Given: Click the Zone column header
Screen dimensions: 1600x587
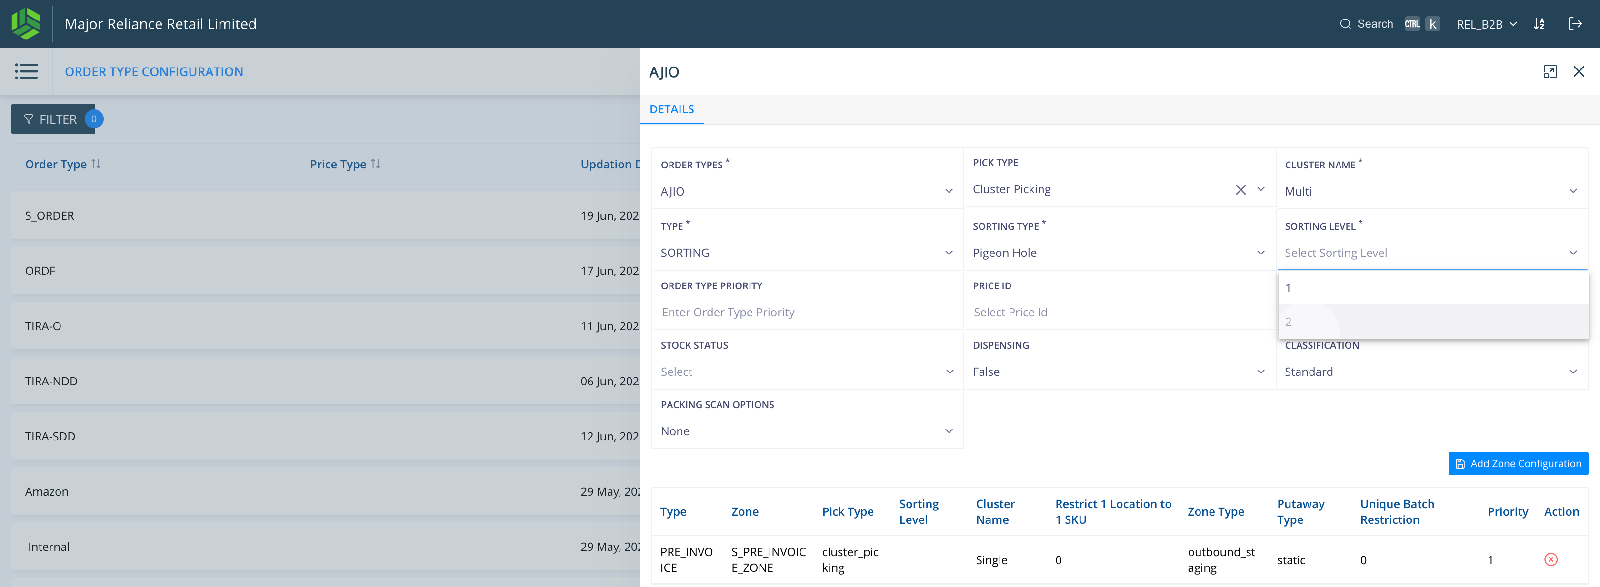Looking at the screenshot, I should click(x=745, y=511).
